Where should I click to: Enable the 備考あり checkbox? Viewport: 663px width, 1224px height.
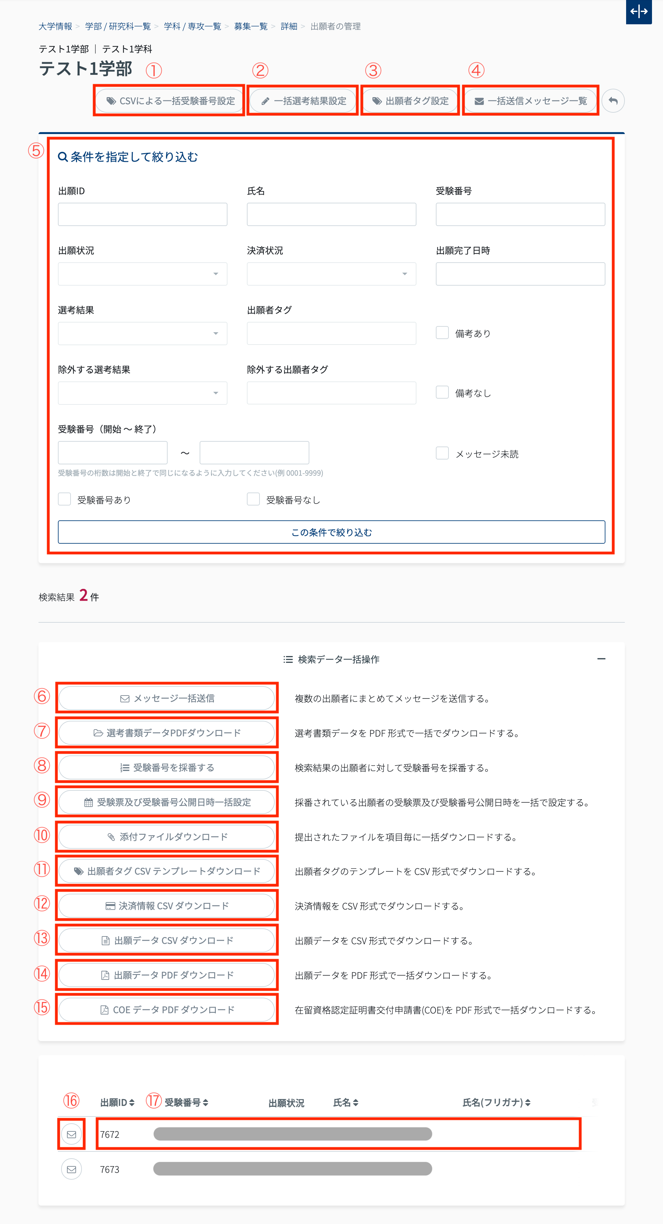442,333
